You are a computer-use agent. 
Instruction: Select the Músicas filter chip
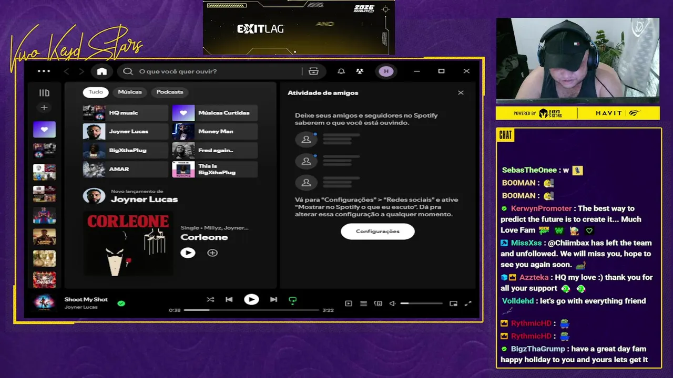130,92
